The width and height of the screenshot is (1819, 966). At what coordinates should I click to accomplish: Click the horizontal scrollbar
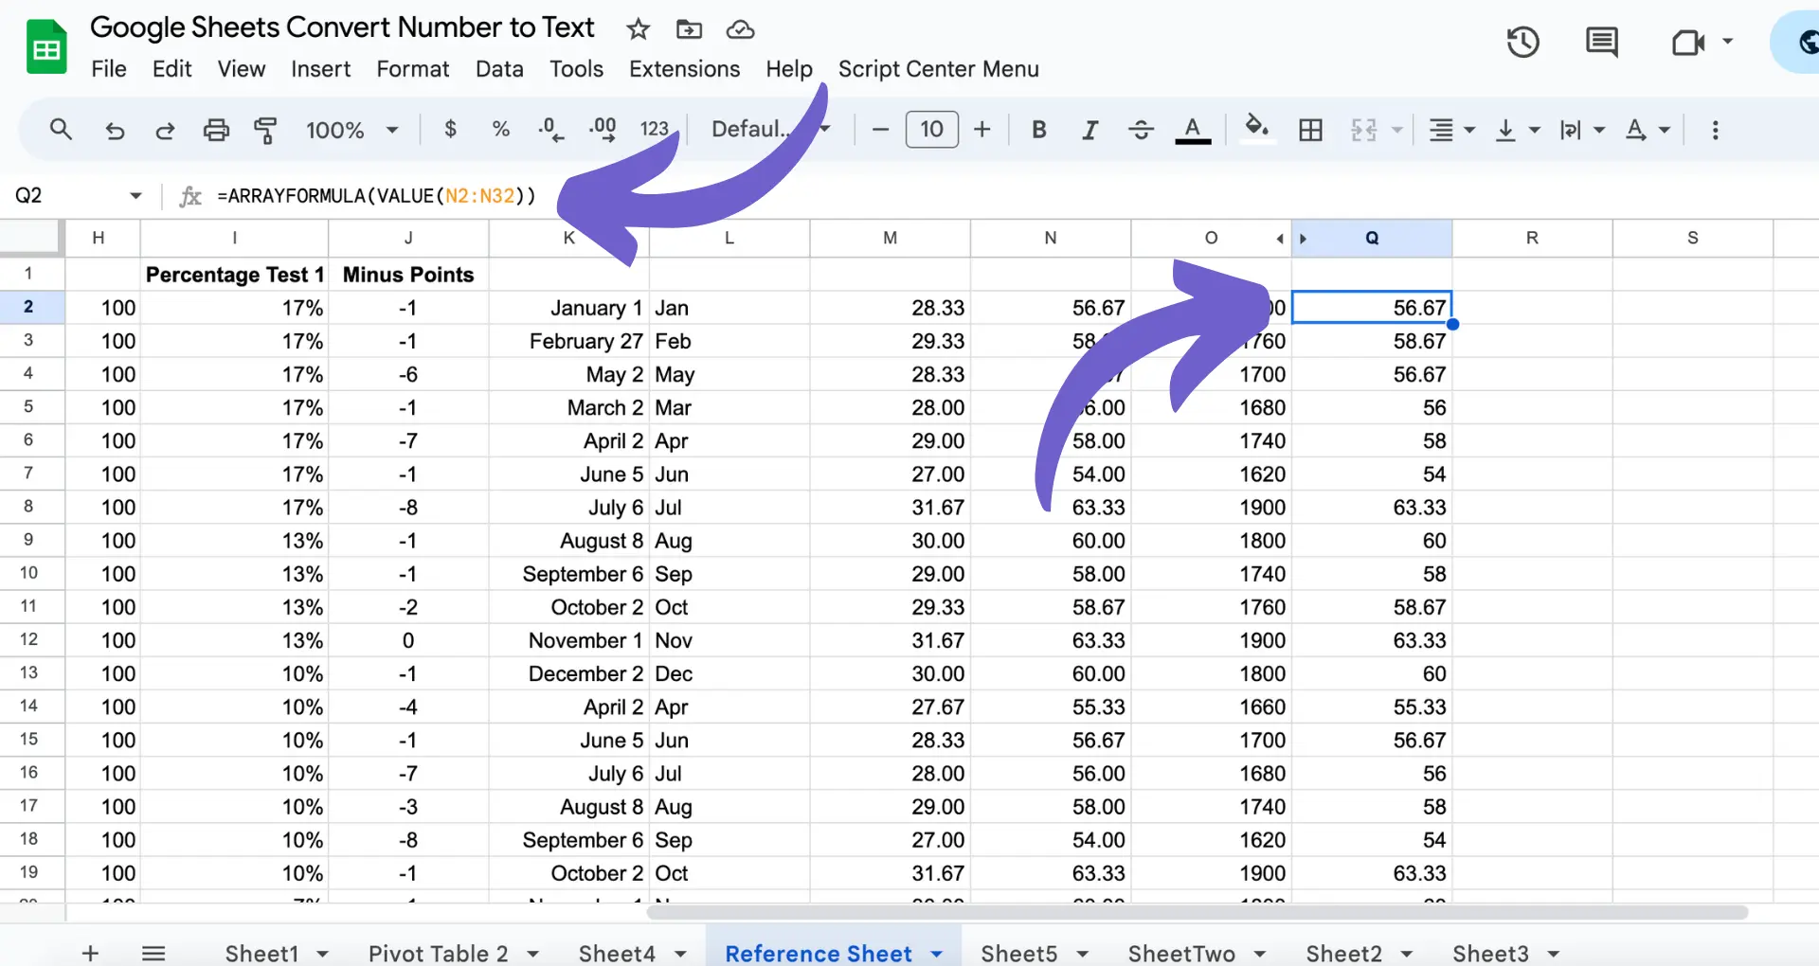(x=1197, y=913)
